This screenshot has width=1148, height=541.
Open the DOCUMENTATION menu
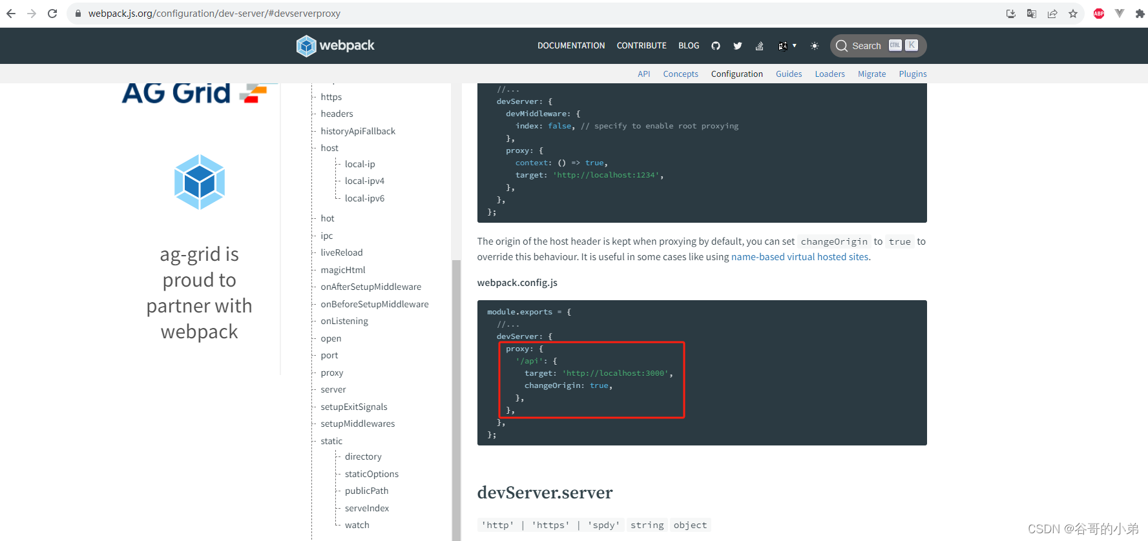point(571,46)
